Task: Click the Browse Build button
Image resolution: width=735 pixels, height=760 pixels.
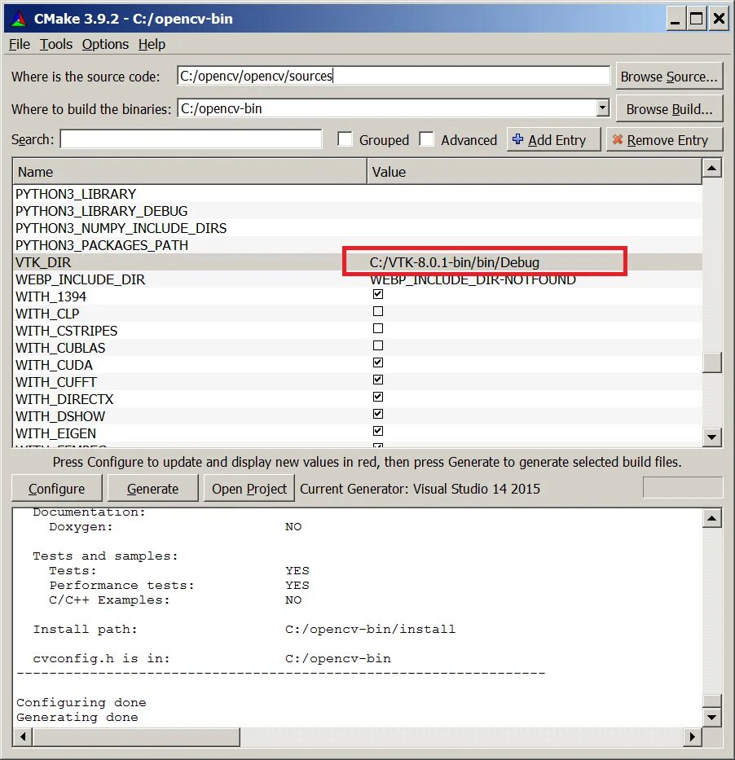Action: (669, 108)
